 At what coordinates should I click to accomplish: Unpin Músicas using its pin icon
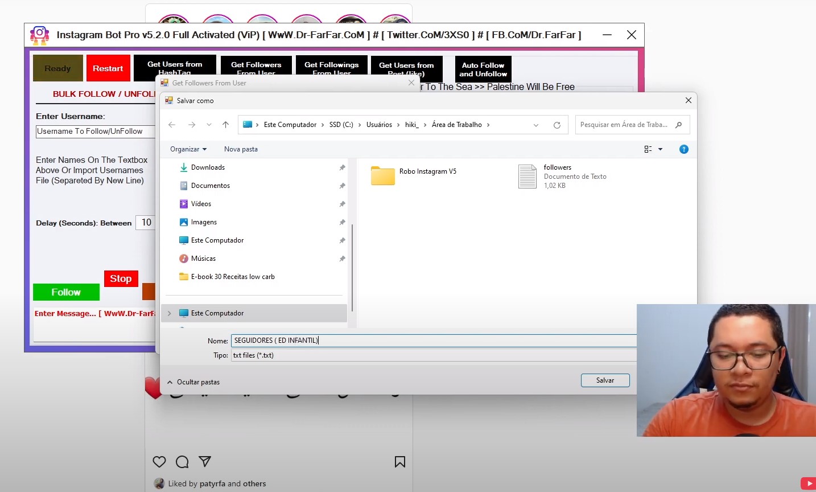click(342, 259)
